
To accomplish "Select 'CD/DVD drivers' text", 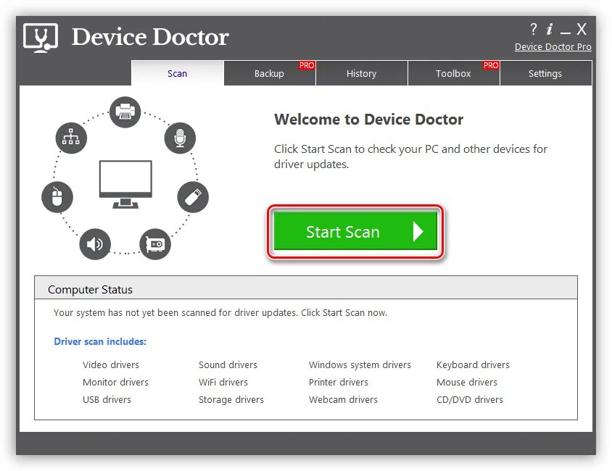I will pos(470,400).
